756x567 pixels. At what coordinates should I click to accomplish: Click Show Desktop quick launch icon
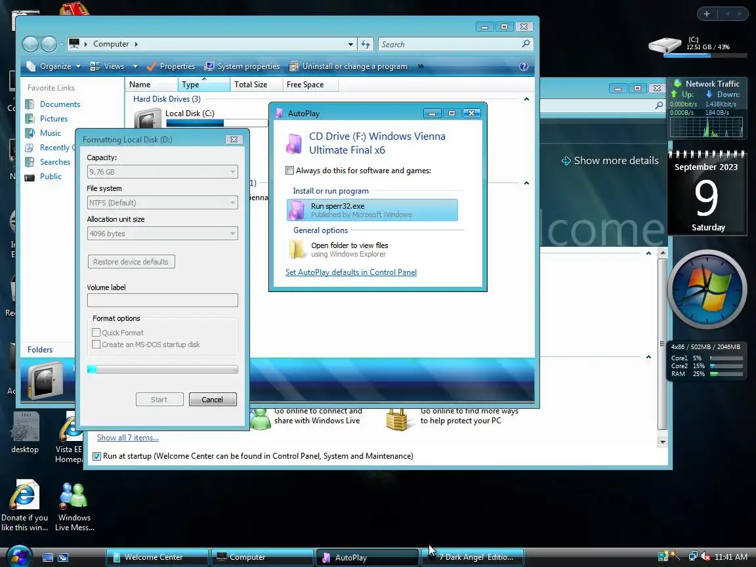pyautogui.click(x=48, y=557)
